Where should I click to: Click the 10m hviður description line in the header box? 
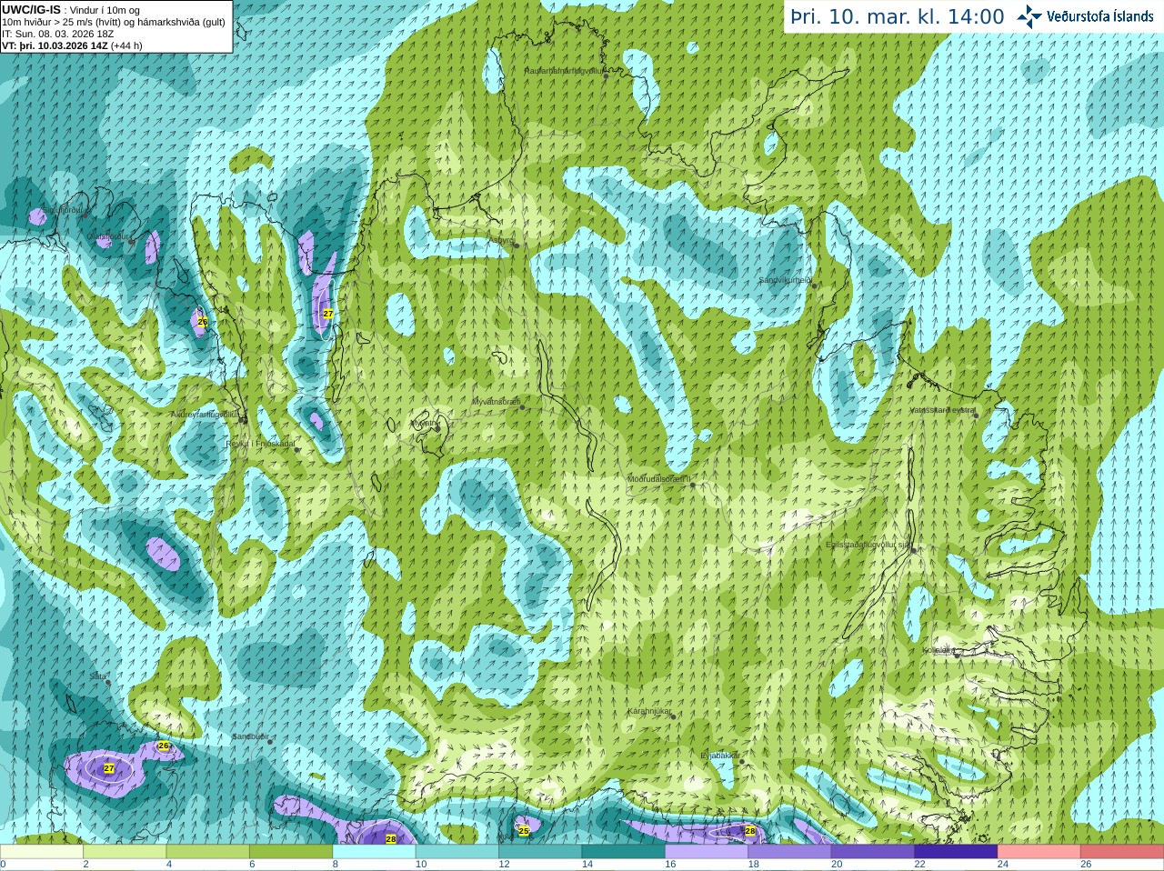point(114,22)
